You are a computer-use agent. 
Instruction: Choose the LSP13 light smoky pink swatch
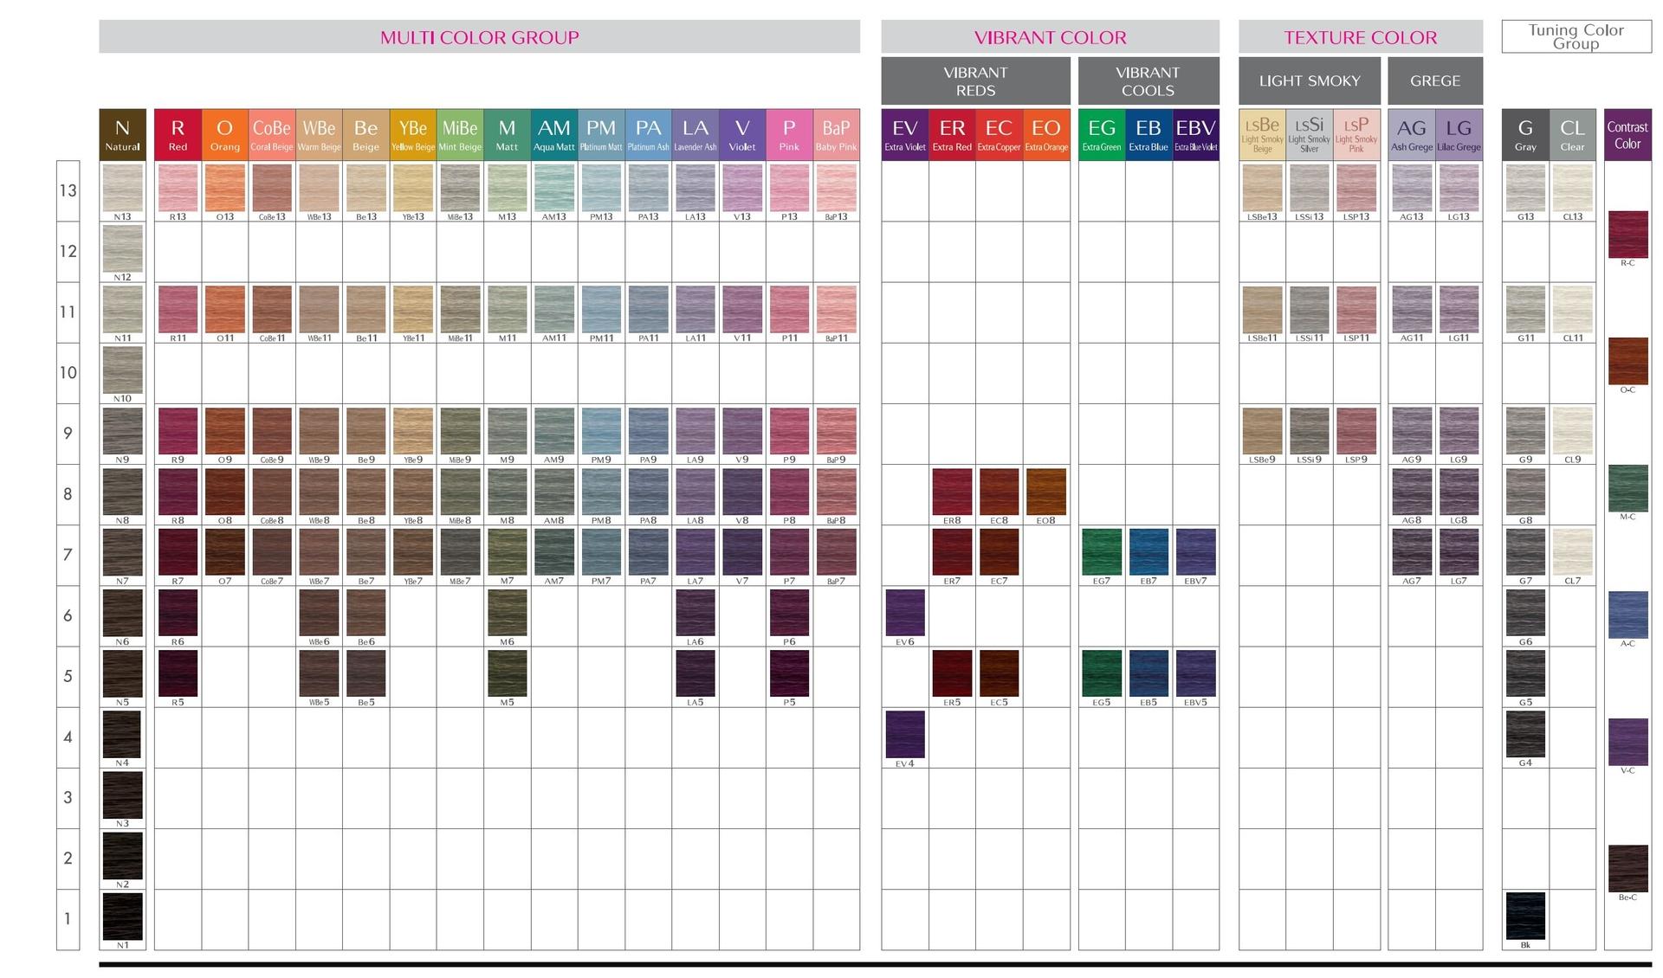click(1356, 188)
